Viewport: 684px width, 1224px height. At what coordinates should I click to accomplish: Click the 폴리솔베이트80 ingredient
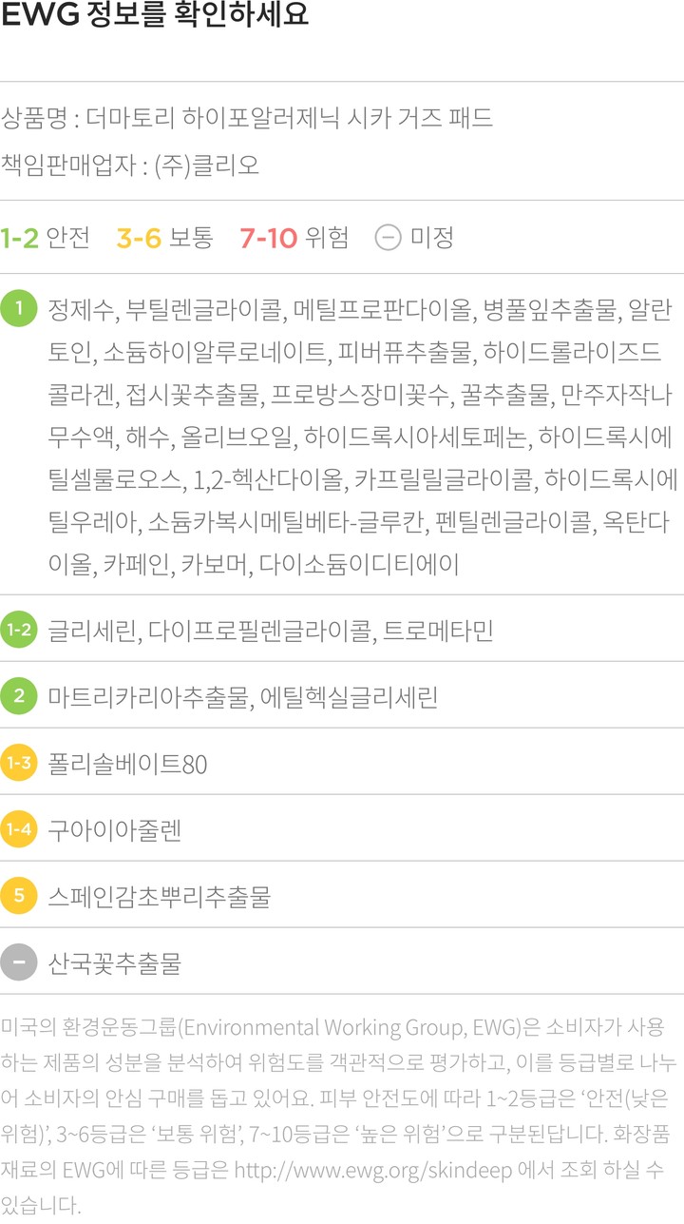(127, 764)
